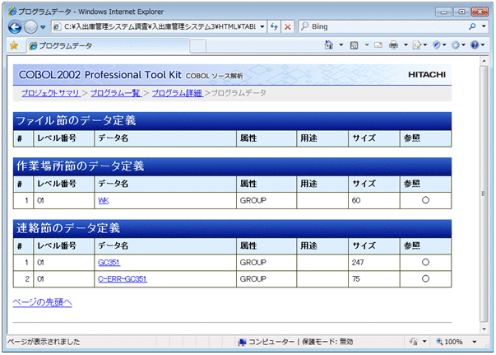Click the ページが表示されました status text
The image size is (496, 355).
point(44,342)
